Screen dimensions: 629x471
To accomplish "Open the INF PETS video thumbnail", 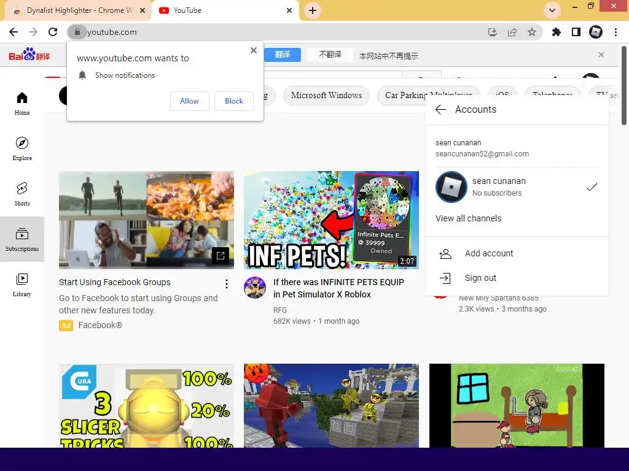I will click(x=331, y=220).
